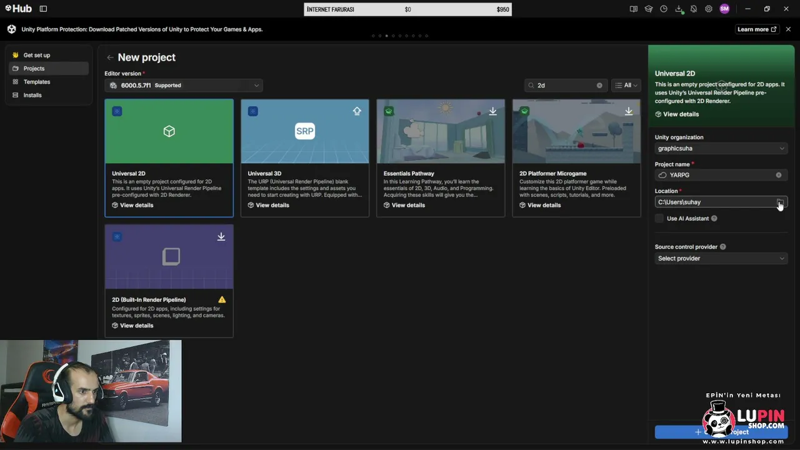Download the Essentials Pathway template
Screen dimensions: 800x450
[x=492, y=111]
